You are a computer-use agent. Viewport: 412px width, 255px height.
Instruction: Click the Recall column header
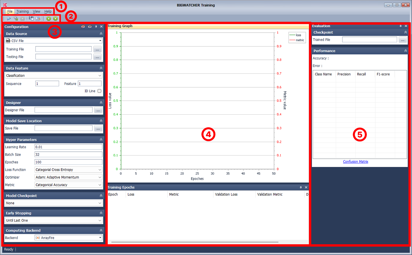[365, 74]
